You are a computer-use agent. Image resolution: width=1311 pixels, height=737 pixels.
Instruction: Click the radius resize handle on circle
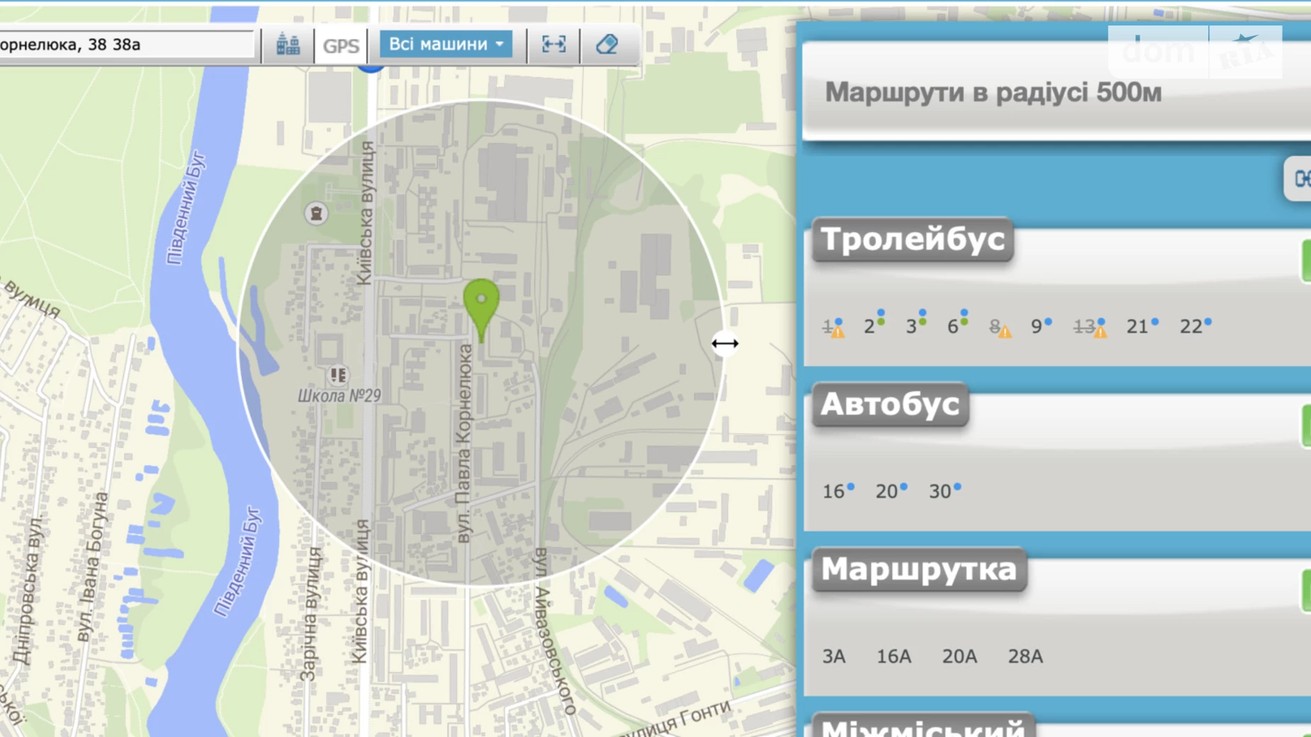[x=724, y=344]
